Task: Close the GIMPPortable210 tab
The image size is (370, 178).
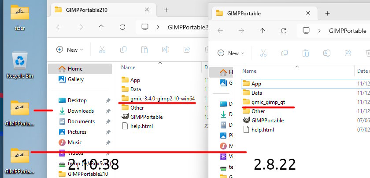Action: (x=147, y=10)
